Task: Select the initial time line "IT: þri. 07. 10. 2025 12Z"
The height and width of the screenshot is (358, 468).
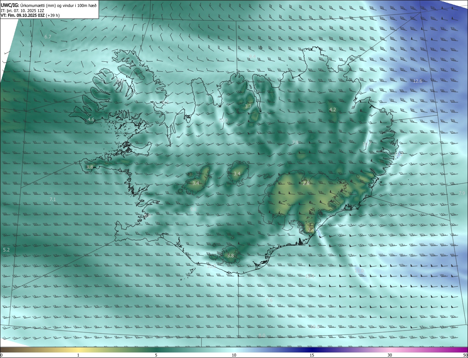Action: pyautogui.click(x=23, y=11)
